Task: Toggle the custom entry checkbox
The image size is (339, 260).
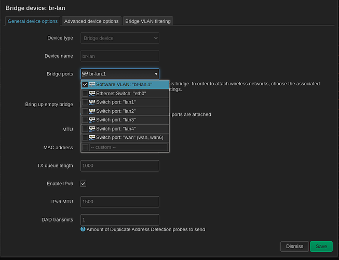Action: click(85, 147)
